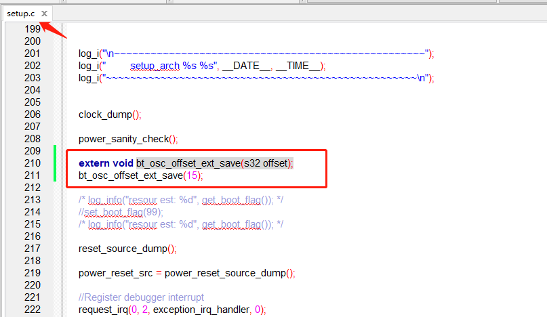Screen dimensions: 547x317
Task: Click the power_sanity_check() call
Action: pos(128,139)
